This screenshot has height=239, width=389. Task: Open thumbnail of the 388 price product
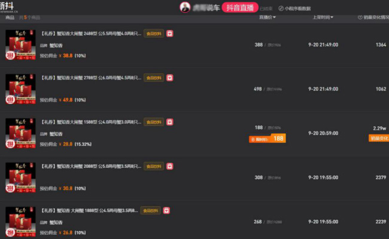pos(20,45)
